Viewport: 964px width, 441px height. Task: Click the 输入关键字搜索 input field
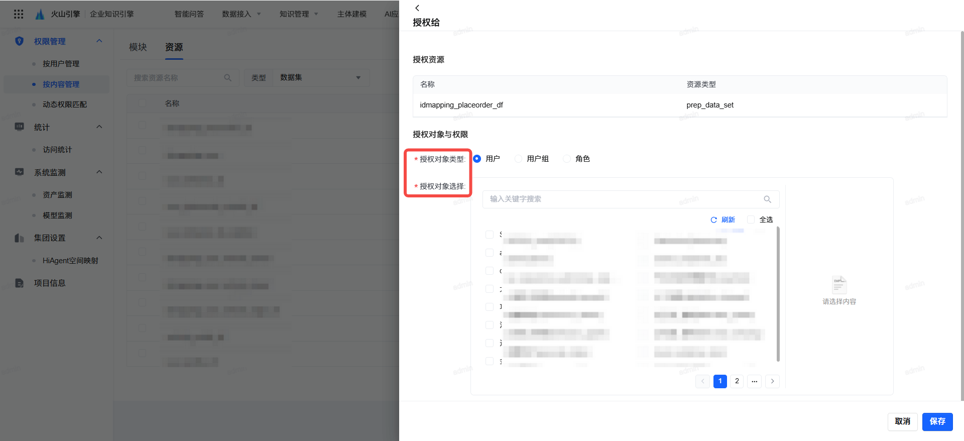coord(631,199)
